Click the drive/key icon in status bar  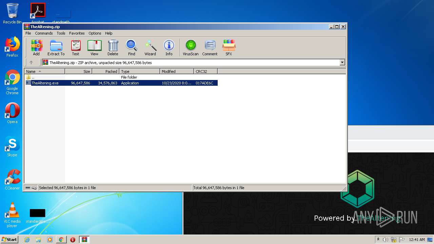coord(31,188)
